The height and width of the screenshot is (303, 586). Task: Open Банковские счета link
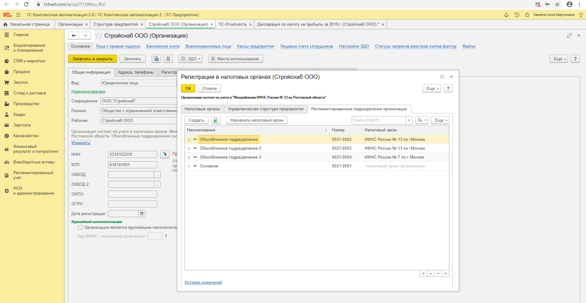point(163,46)
